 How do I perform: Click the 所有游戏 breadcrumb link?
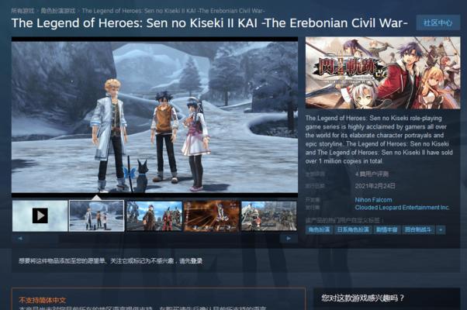(22, 11)
